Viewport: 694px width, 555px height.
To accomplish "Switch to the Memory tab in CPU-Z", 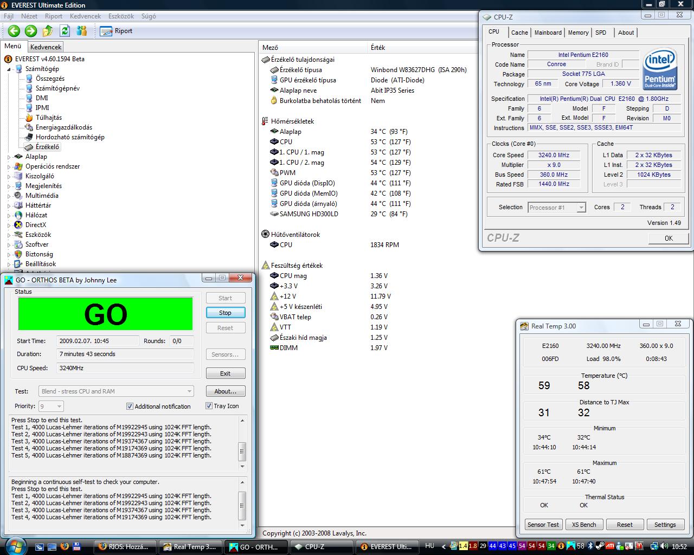I will click(578, 33).
